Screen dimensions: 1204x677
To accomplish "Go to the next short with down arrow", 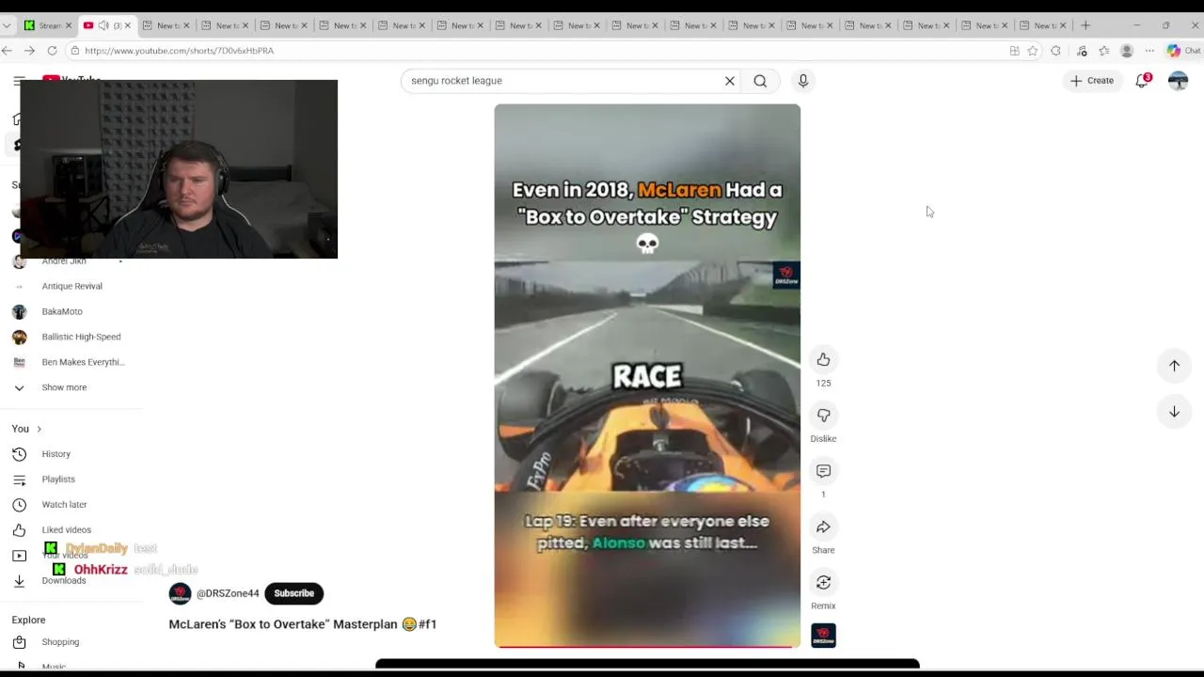I will click(1174, 412).
